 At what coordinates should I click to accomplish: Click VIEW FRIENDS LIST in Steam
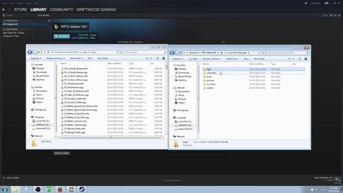[324, 177]
